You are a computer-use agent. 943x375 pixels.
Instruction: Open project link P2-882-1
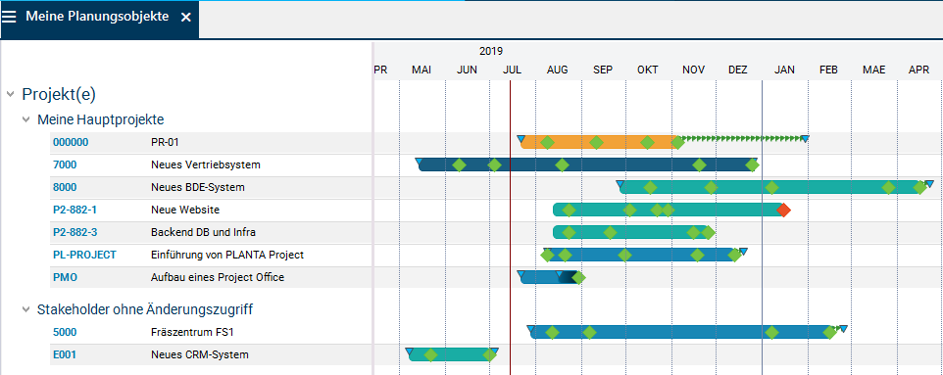coord(75,210)
